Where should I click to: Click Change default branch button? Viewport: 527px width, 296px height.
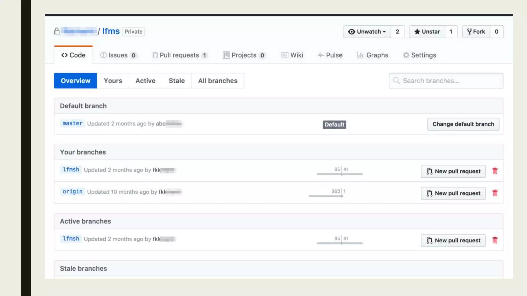point(463,124)
